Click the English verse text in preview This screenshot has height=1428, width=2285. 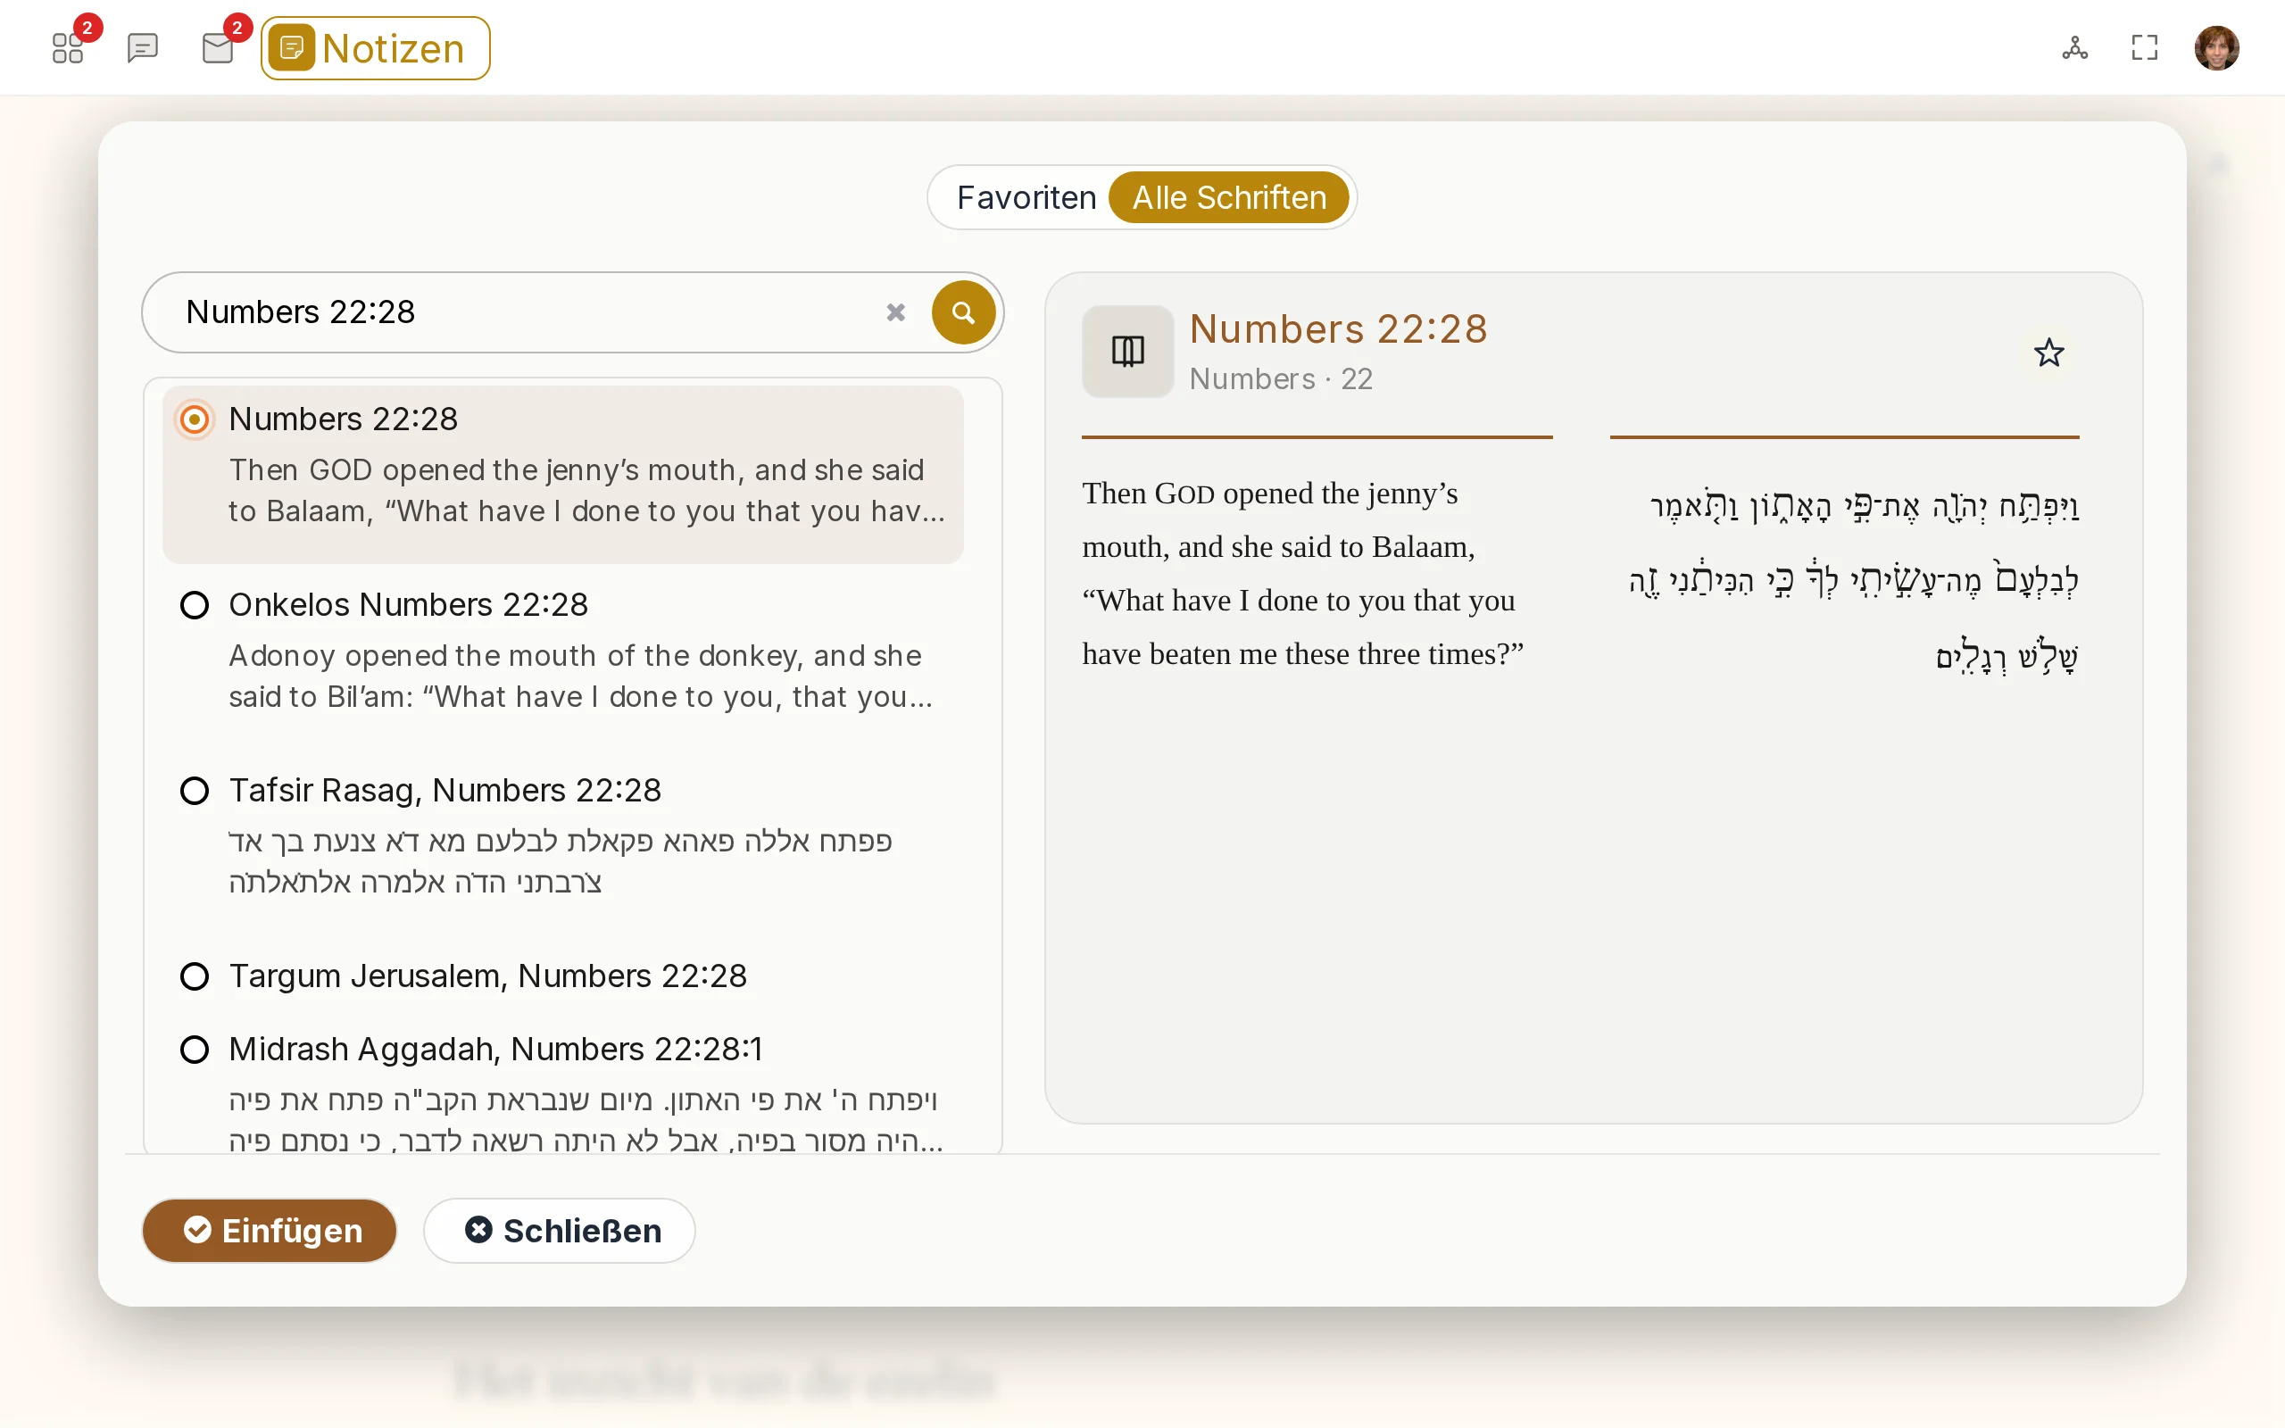pos(1303,573)
